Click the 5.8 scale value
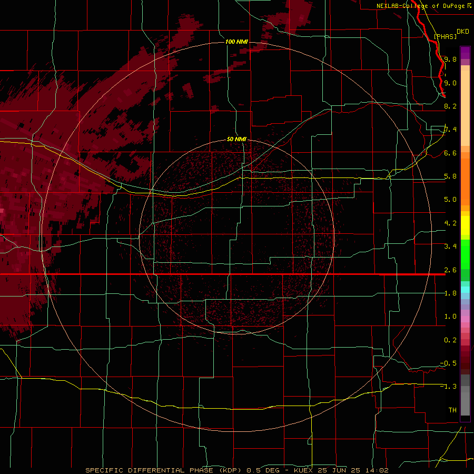The height and width of the screenshot is (474, 474). pos(450,176)
